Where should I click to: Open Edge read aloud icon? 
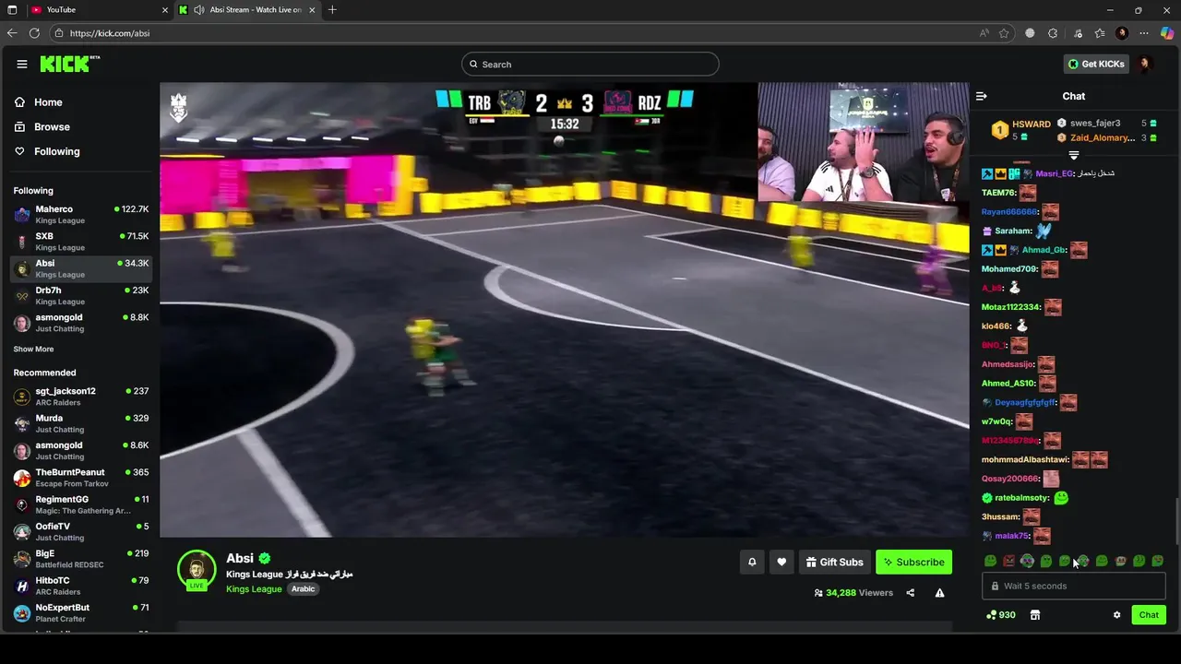pyautogui.click(x=984, y=33)
